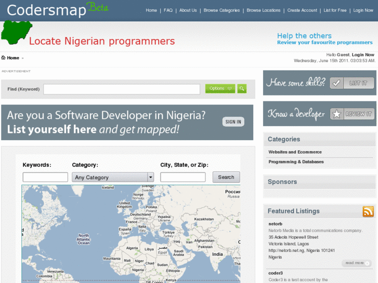Open the FAQ menu item

(168, 10)
